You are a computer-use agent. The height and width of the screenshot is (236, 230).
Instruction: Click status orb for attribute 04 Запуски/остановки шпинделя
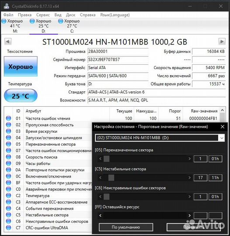pyautogui.click(x=8, y=137)
